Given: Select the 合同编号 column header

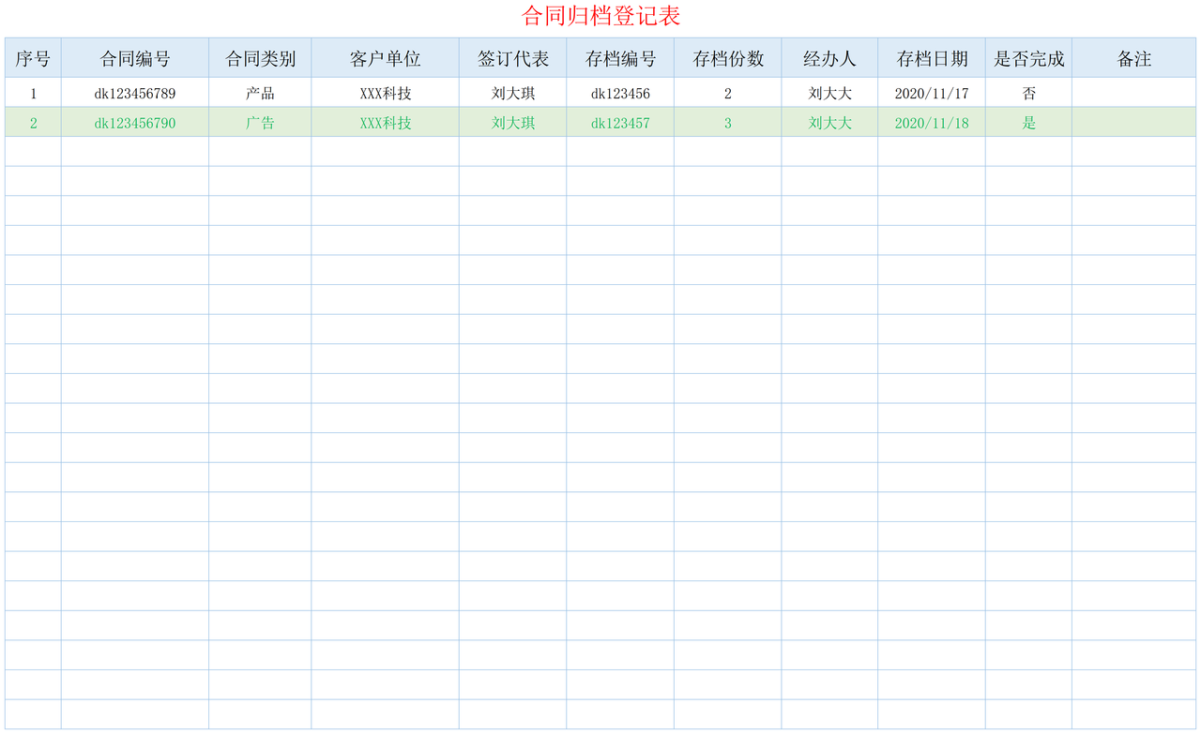Looking at the screenshot, I should tap(134, 57).
